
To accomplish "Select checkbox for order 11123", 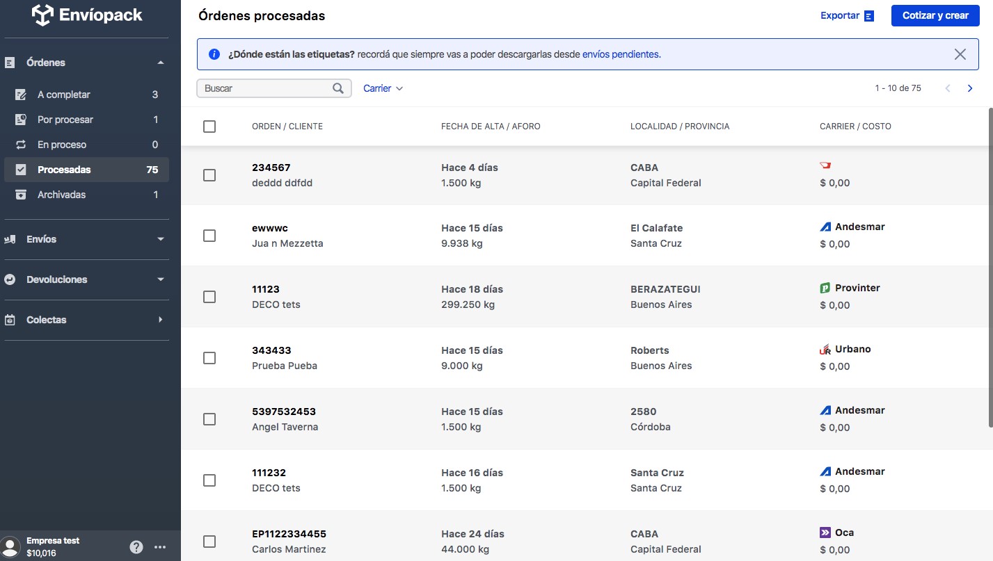I will click(x=209, y=297).
